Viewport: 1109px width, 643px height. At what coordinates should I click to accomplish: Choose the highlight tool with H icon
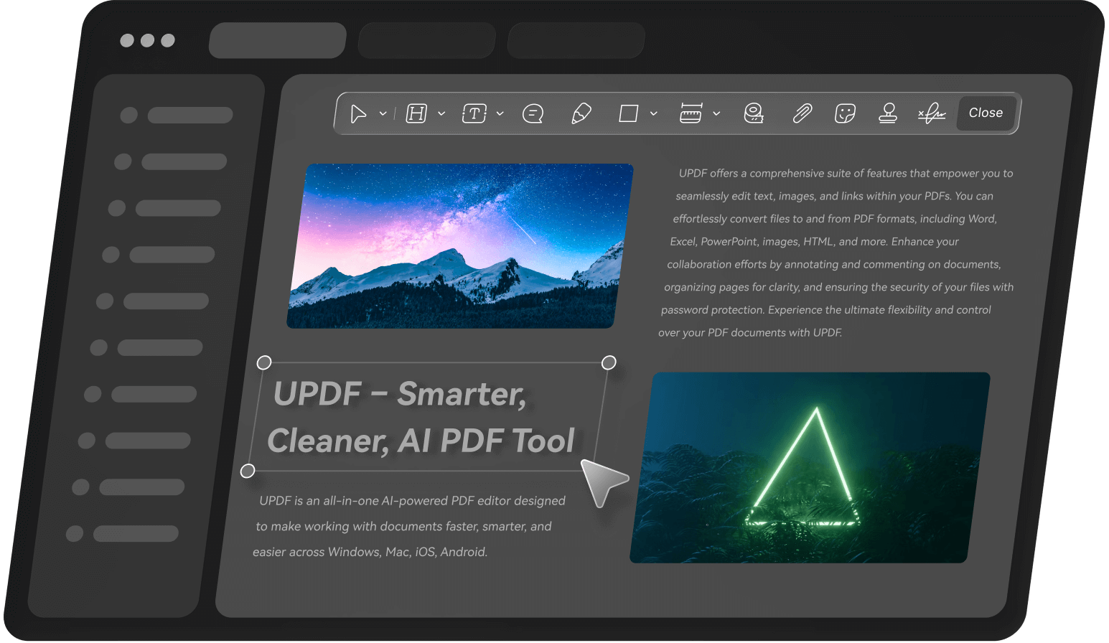click(x=416, y=113)
